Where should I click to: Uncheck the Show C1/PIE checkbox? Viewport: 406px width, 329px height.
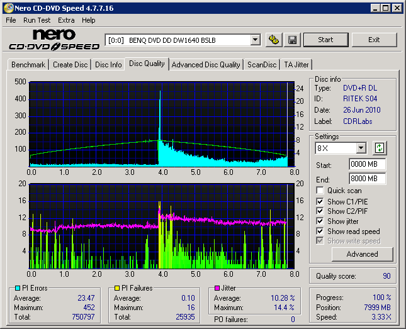pyautogui.click(x=320, y=201)
